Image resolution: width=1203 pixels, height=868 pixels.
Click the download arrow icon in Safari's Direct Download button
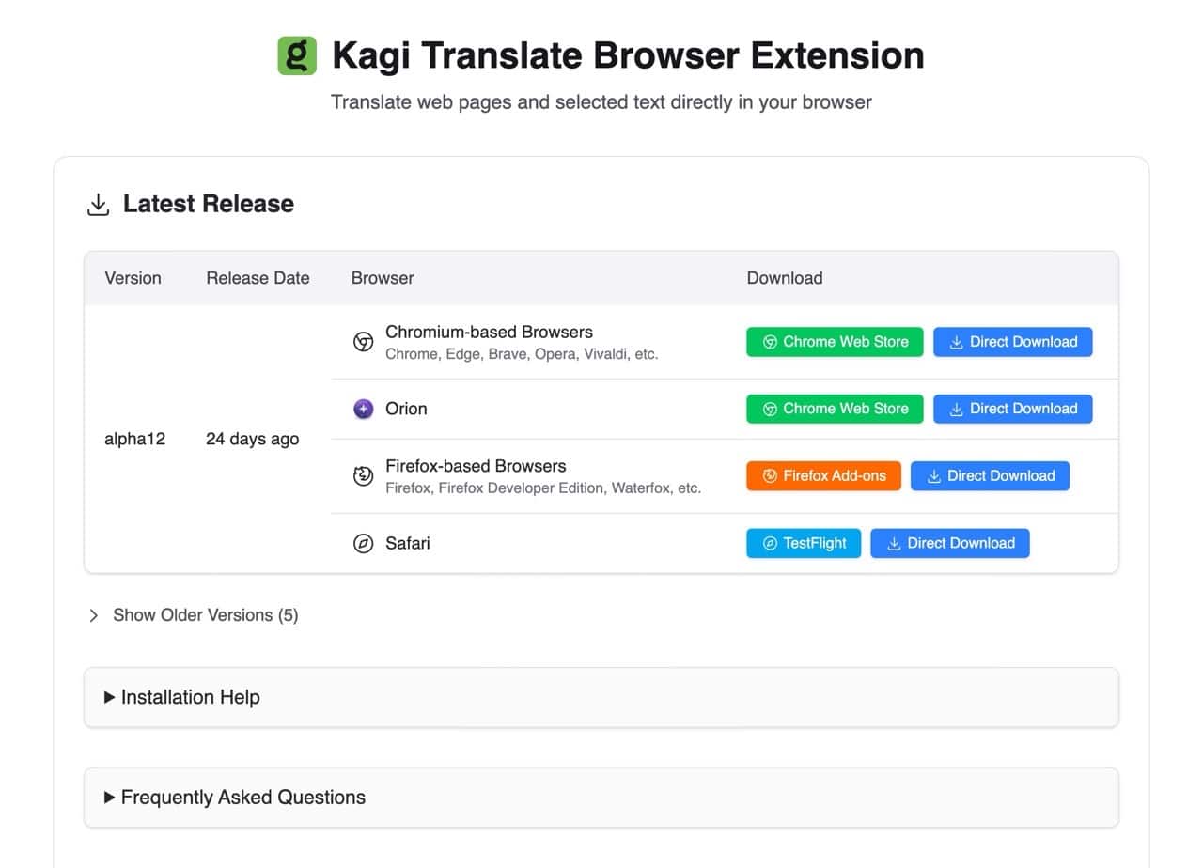pyautogui.click(x=893, y=543)
